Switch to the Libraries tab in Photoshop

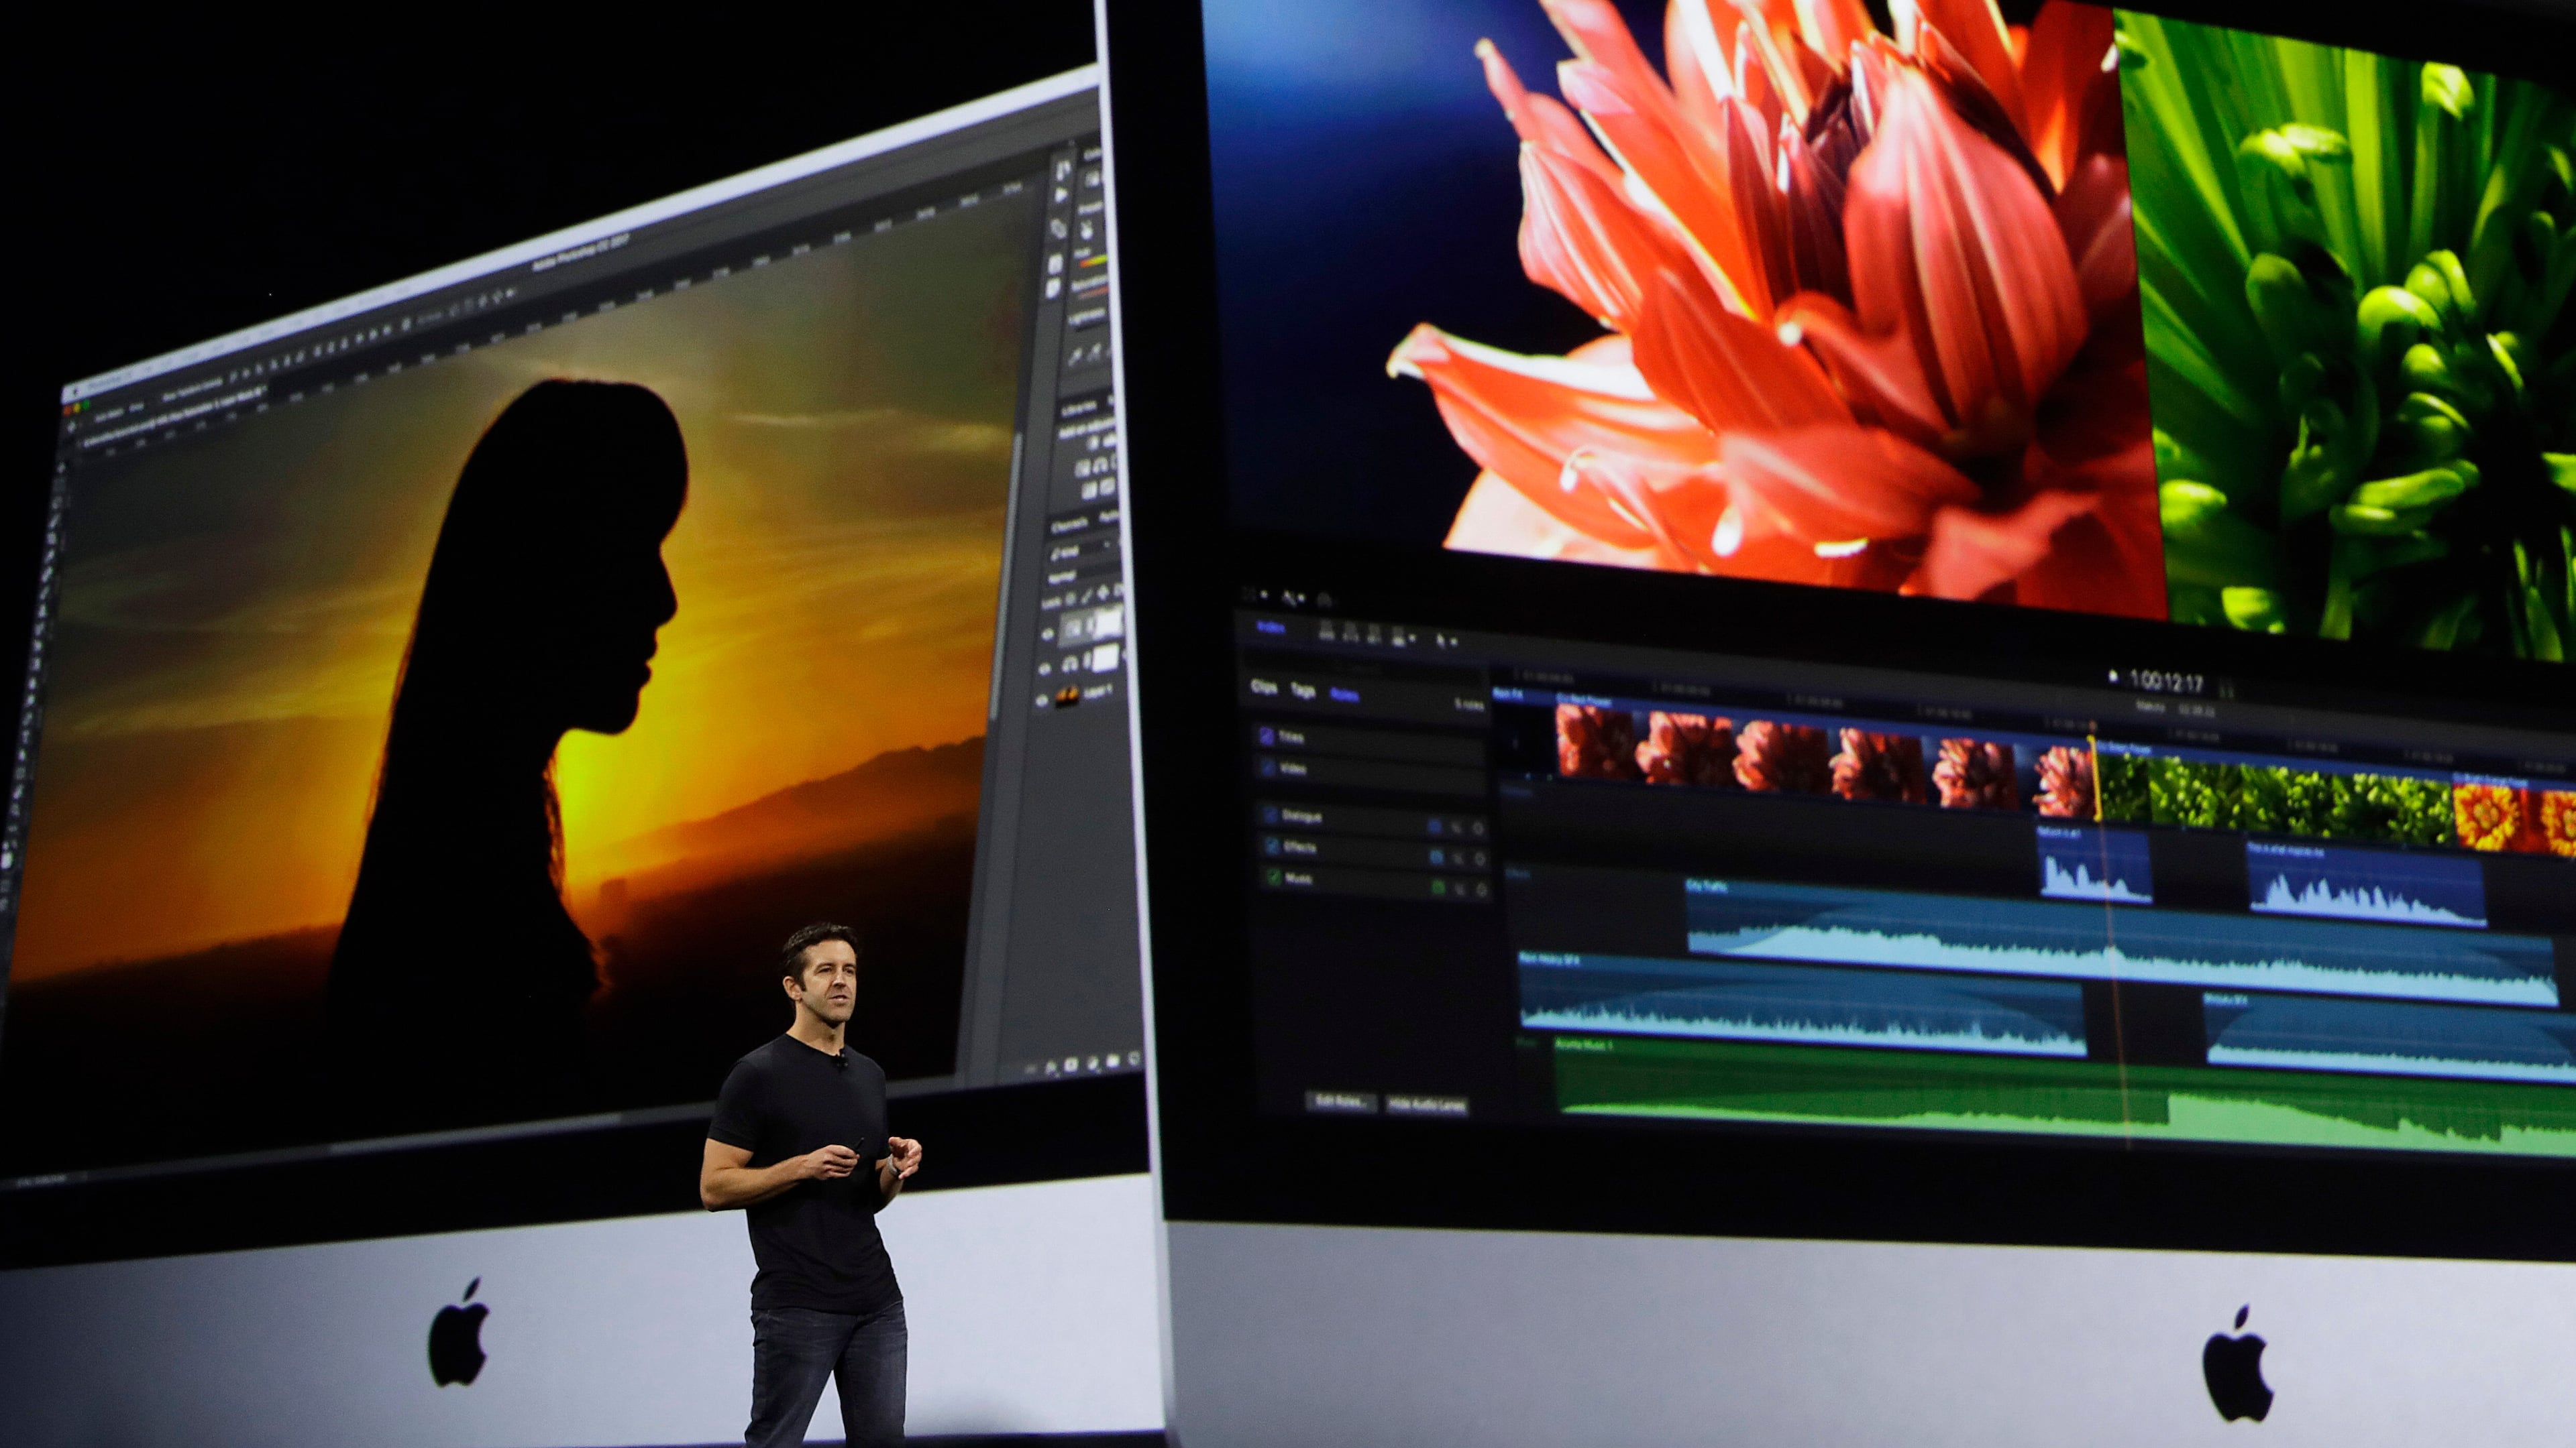(x=1080, y=410)
